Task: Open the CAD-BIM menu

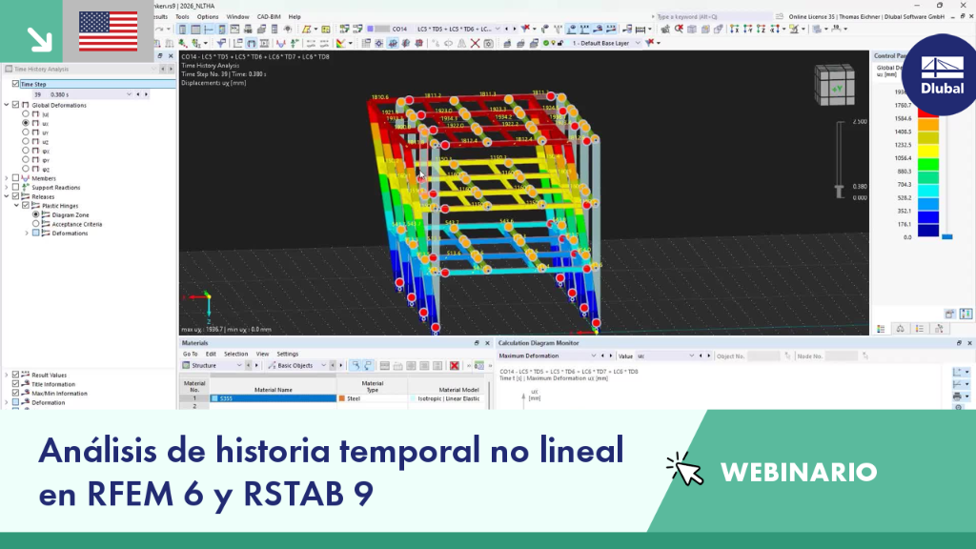Action: (x=269, y=17)
